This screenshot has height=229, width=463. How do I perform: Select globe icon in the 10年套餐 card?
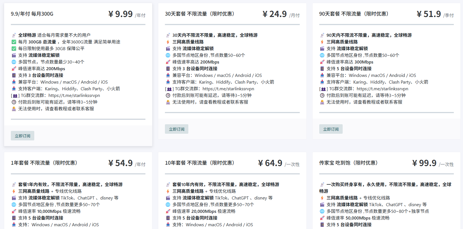(x=168, y=204)
